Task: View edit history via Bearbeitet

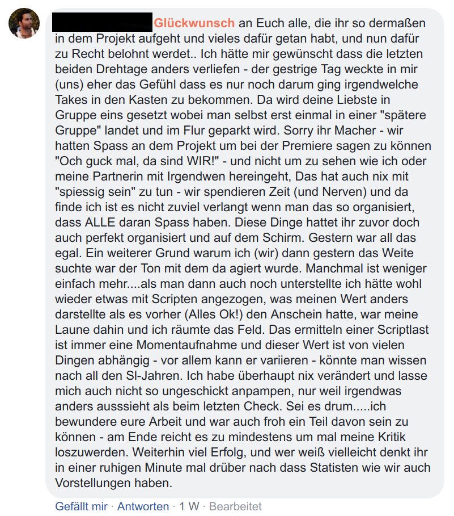Action: (235, 506)
